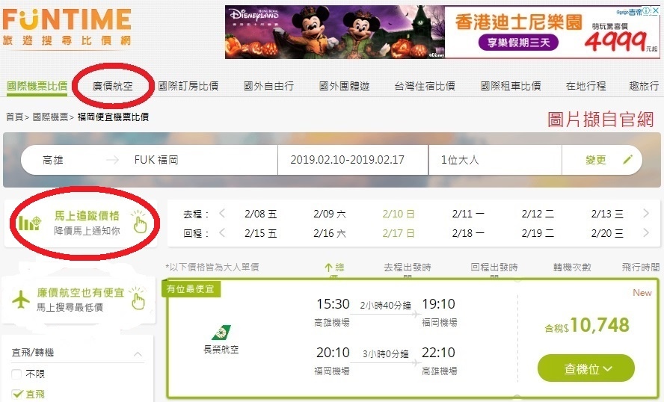Click the green pencil edit icon
This screenshot has height=402, width=664.
coord(627,160)
